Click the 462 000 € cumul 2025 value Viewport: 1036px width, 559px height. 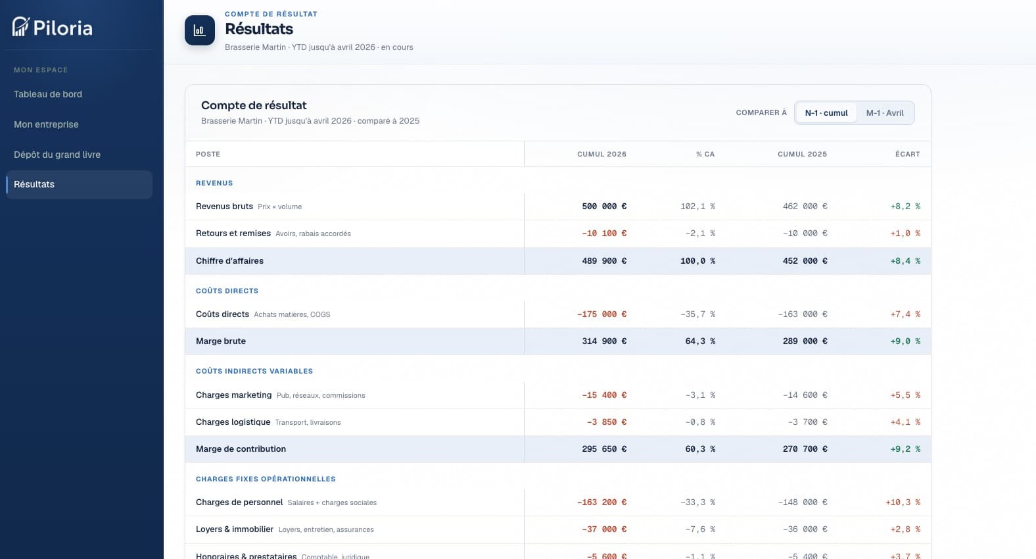tap(805, 207)
